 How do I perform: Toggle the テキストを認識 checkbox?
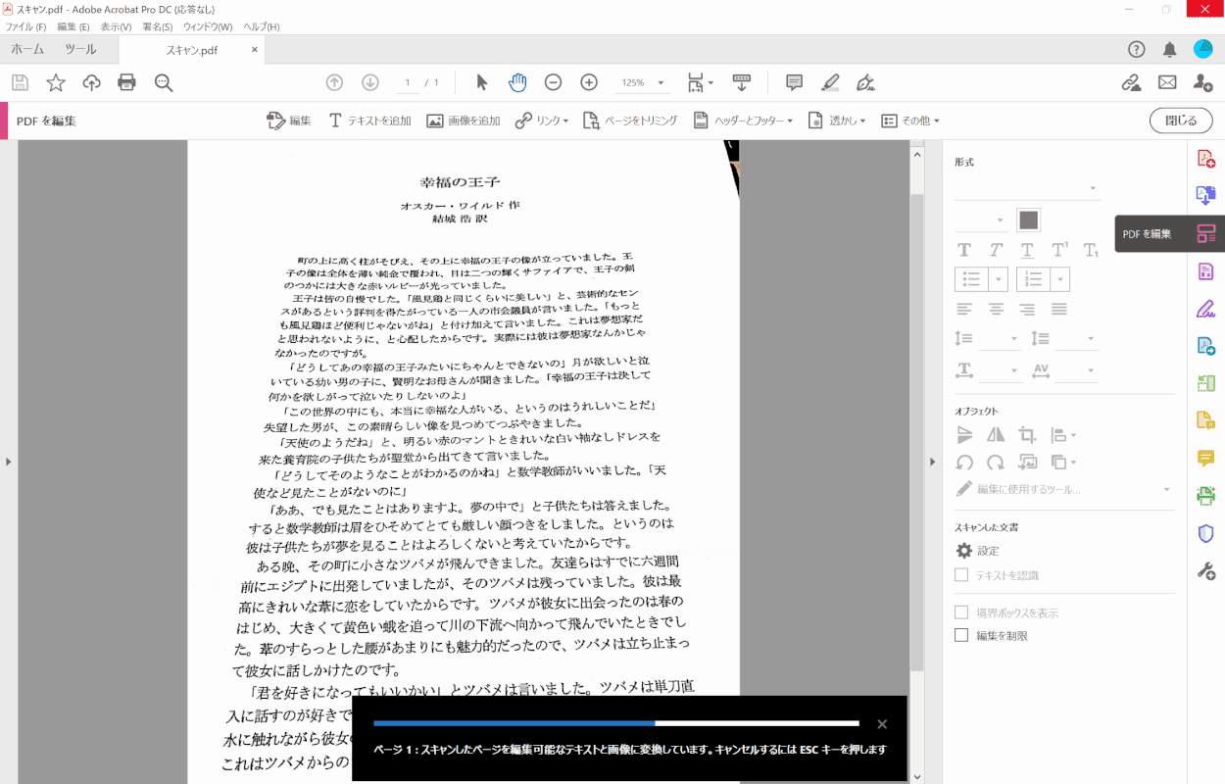[961, 575]
